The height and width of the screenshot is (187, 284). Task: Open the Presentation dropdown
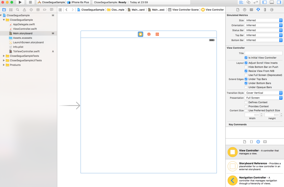click(263, 98)
